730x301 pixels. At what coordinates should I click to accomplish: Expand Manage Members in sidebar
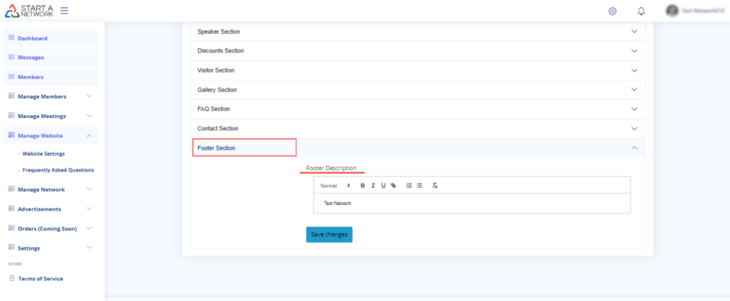(50, 96)
